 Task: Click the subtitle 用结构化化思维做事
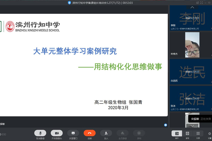point(128,67)
